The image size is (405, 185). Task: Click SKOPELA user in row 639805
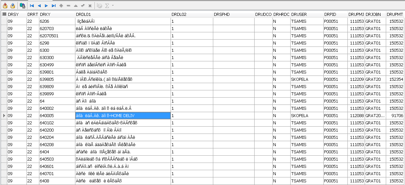(x=307, y=79)
